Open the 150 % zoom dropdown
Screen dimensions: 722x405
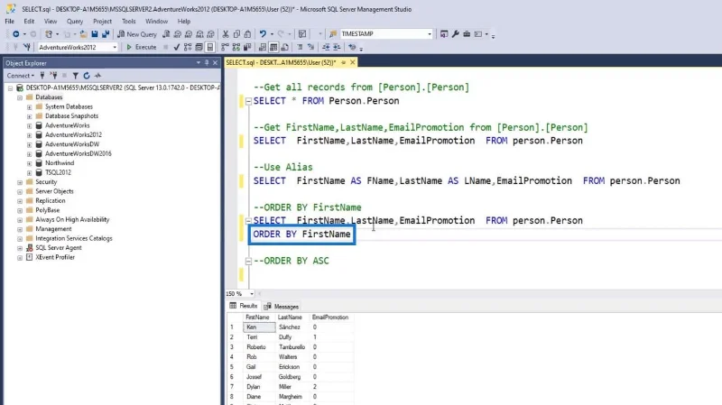click(252, 294)
